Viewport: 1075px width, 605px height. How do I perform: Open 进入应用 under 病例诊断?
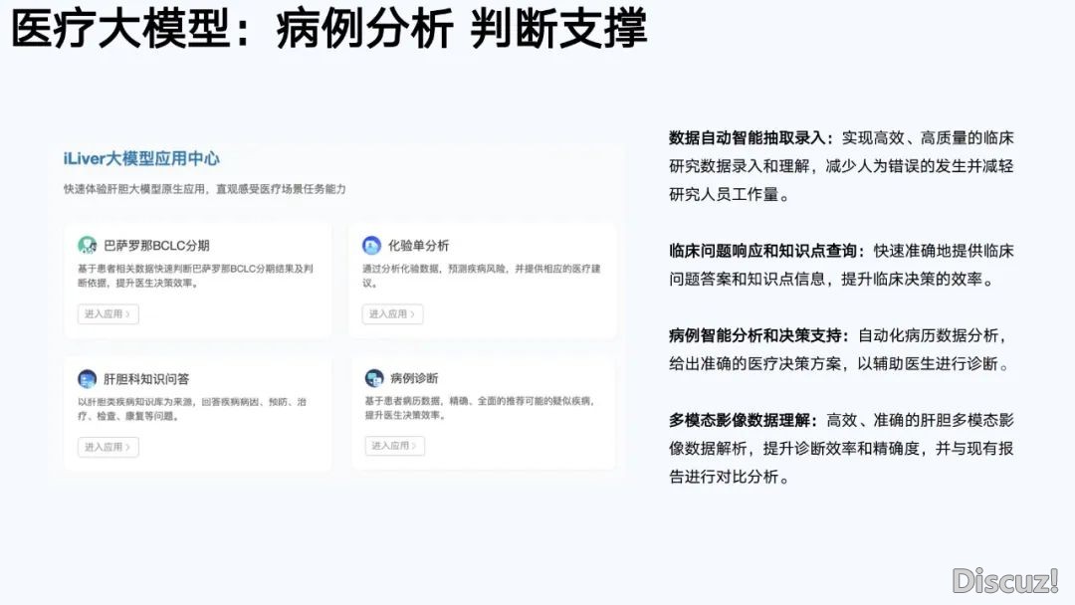pos(395,446)
